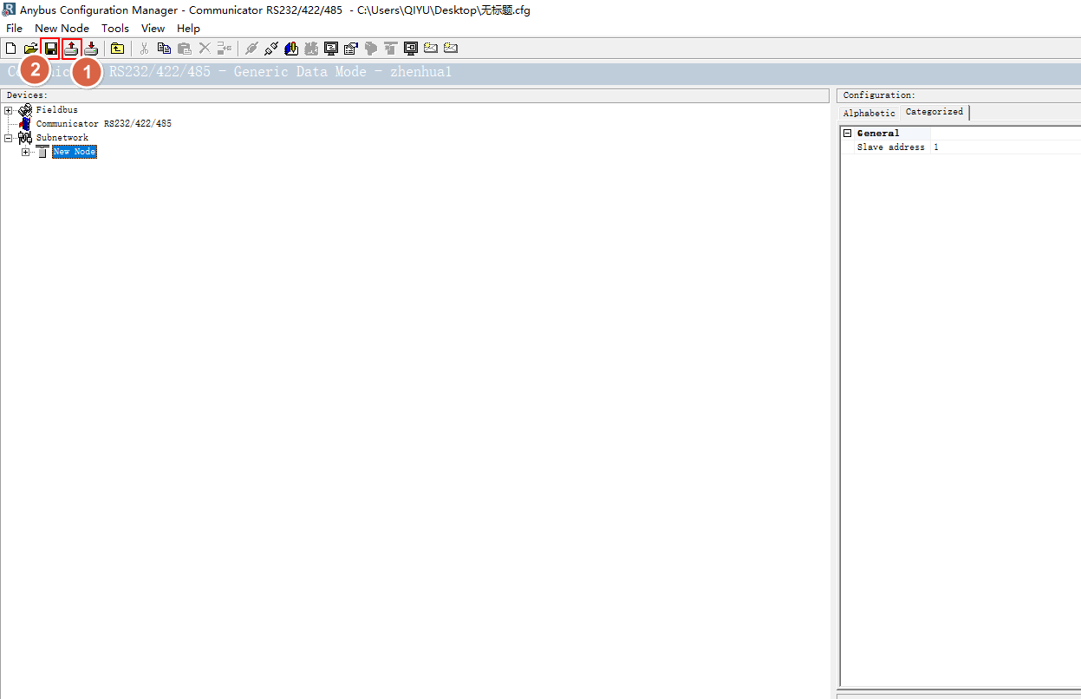Click the first envelope transaction icon

(x=431, y=49)
